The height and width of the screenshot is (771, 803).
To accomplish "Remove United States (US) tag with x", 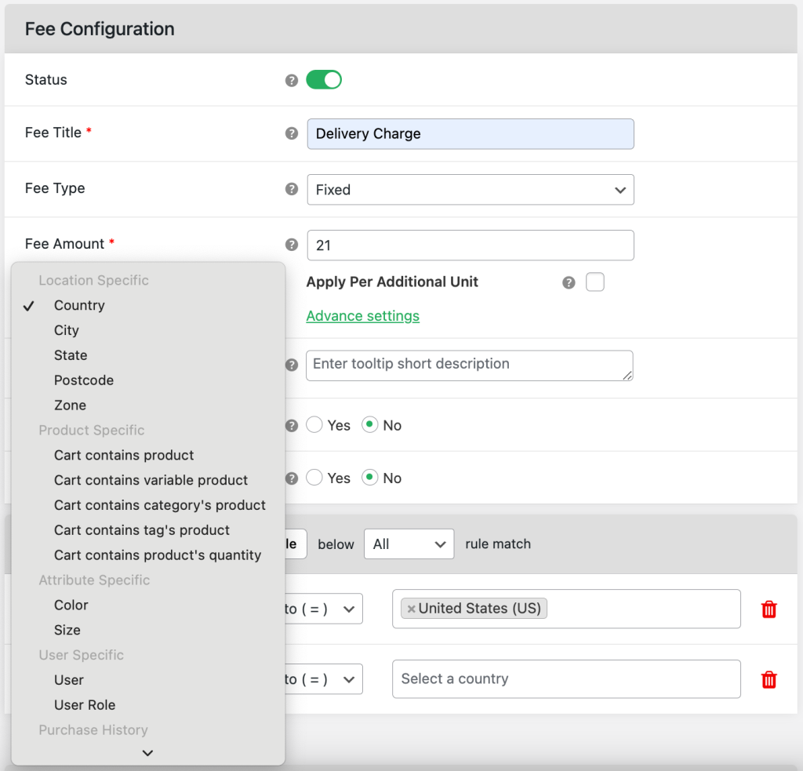I will 411,609.
